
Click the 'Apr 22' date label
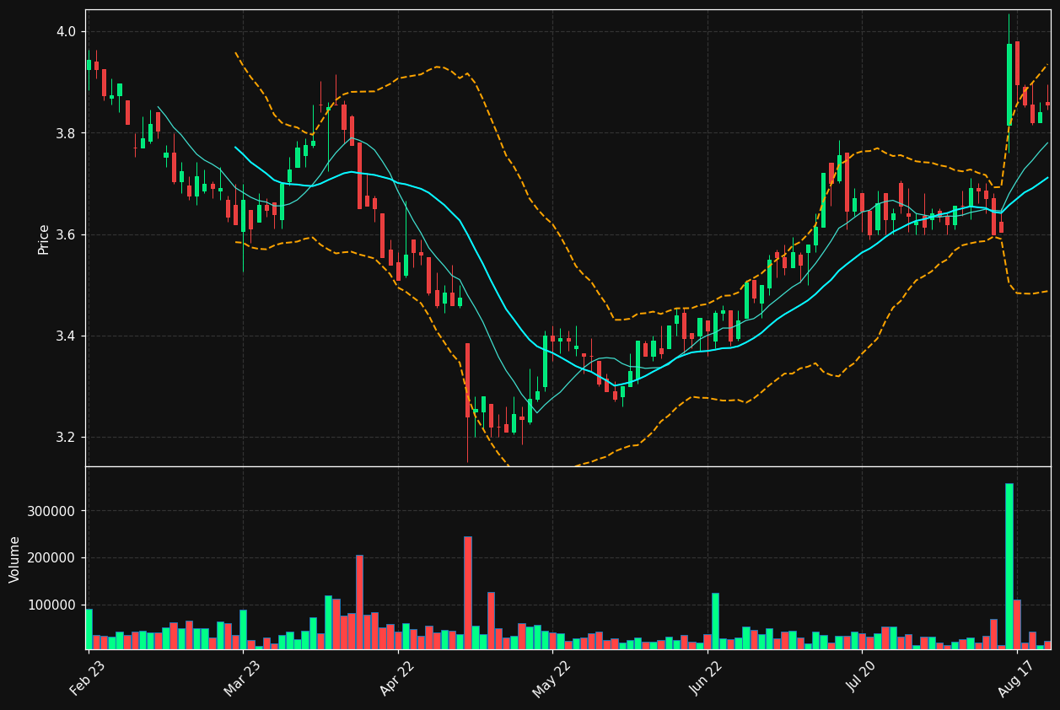pos(397,678)
